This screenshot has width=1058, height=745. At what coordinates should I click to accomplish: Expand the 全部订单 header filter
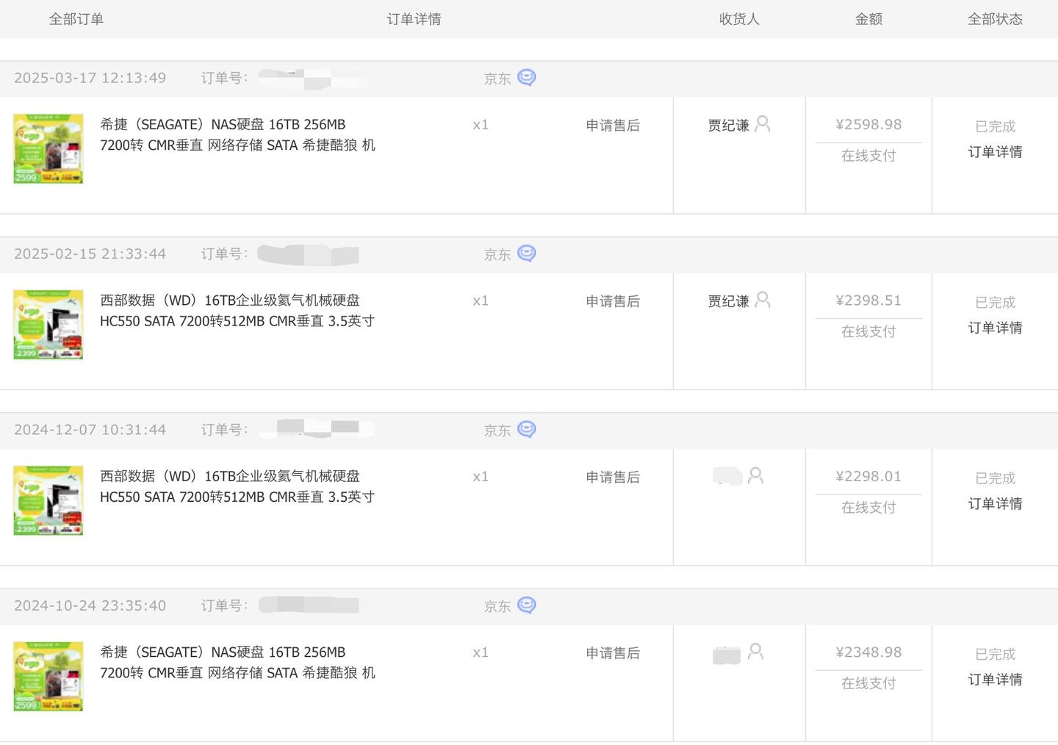(76, 19)
